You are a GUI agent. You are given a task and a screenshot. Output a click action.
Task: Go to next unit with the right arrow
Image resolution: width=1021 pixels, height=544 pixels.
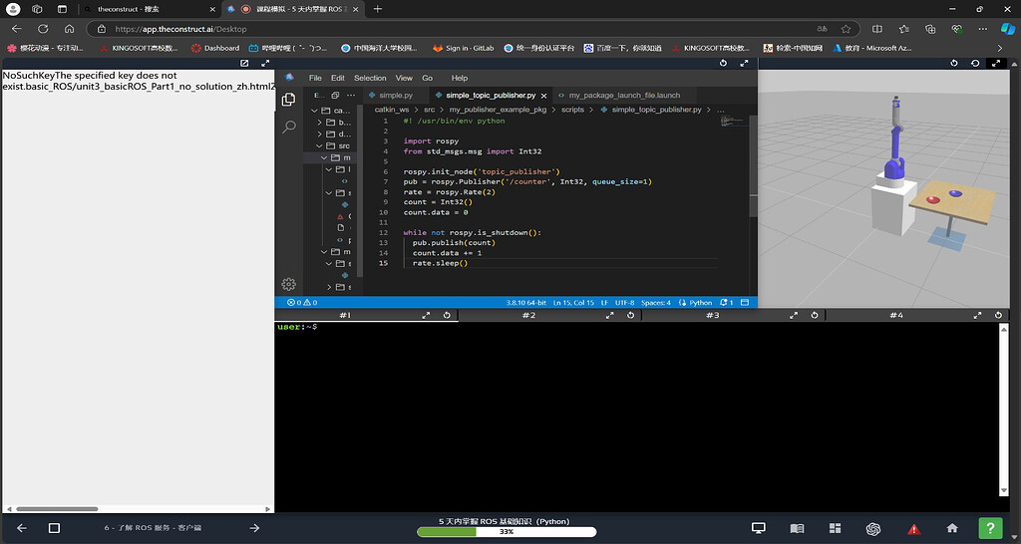[x=254, y=528]
